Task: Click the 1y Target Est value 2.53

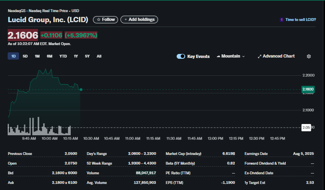Action: pyautogui.click(x=310, y=183)
